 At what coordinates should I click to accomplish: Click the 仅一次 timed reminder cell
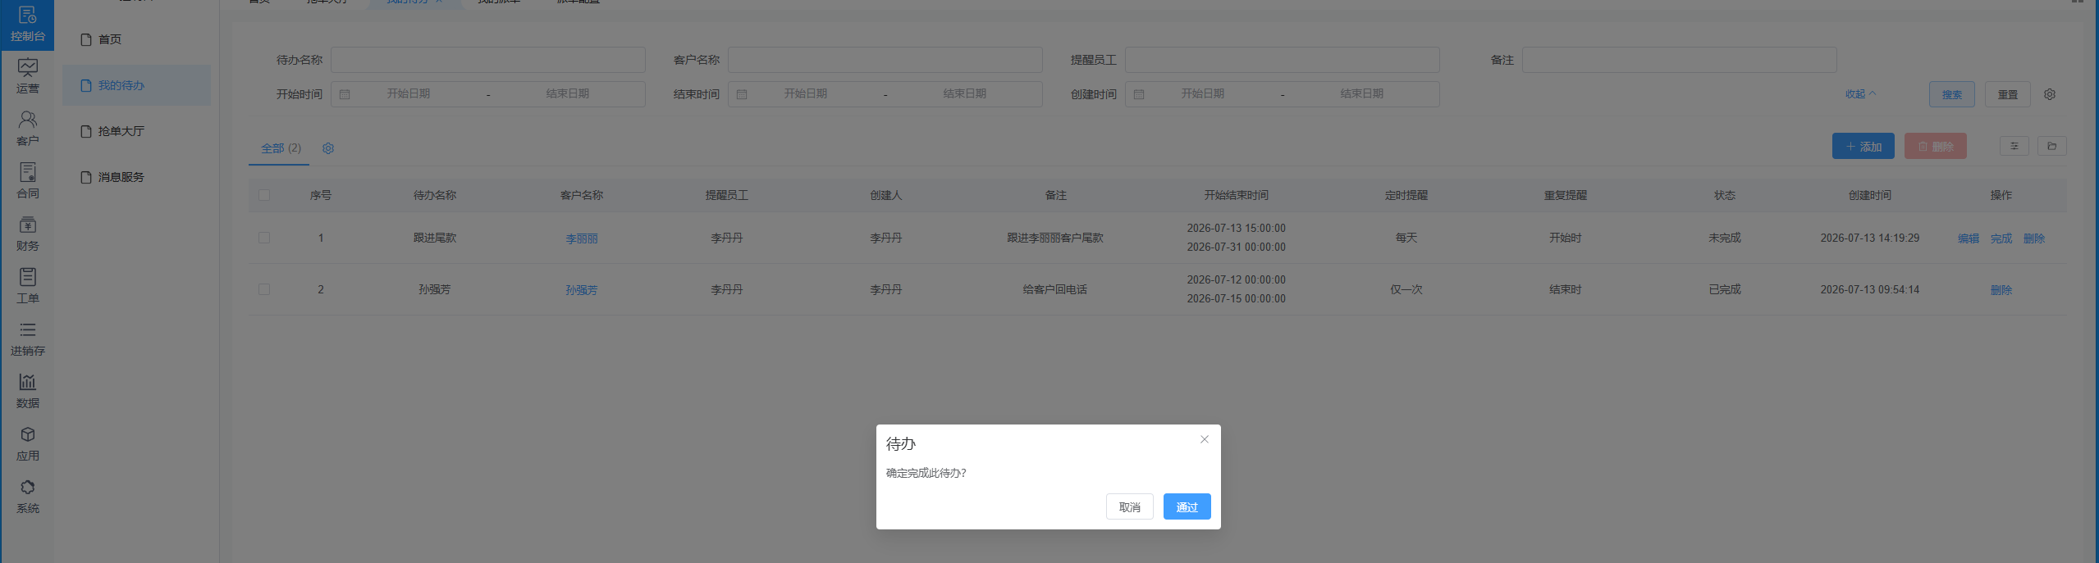click(x=1406, y=289)
